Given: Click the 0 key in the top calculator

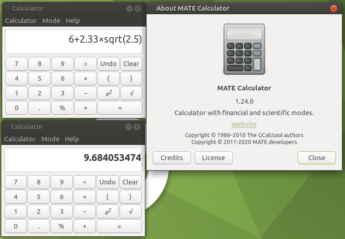Looking at the screenshot, I should pos(17,108).
